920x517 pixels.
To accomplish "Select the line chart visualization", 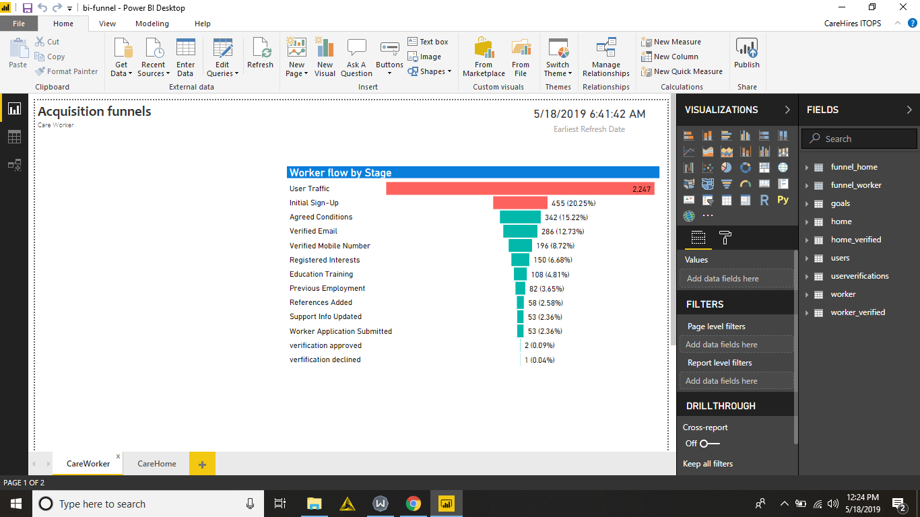I will coord(689,151).
